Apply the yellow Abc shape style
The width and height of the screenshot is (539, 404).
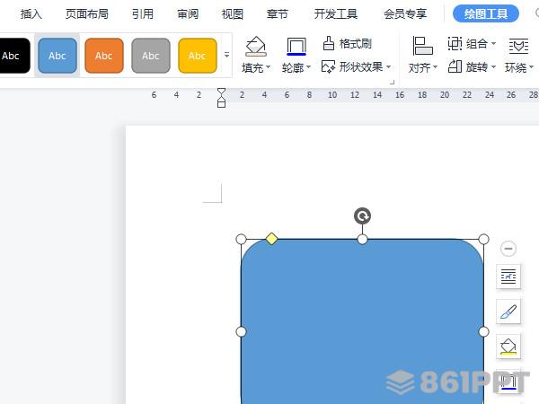click(198, 56)
